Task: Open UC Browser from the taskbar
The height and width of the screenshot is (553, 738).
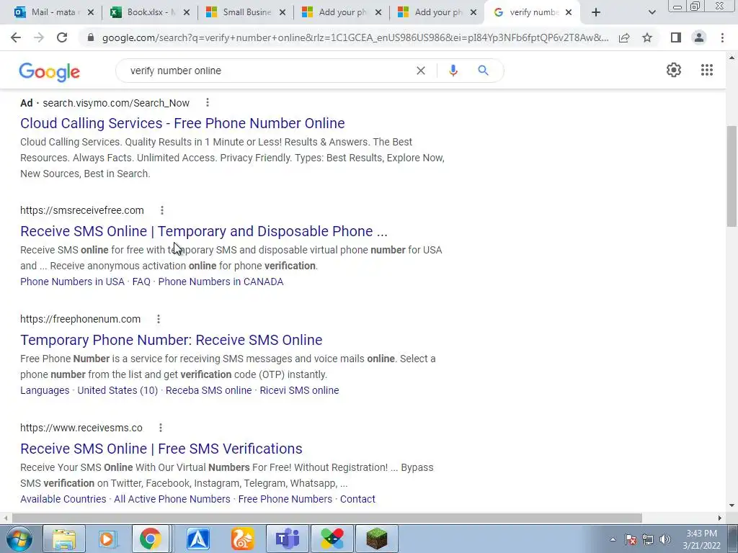Action: (243, 539)
